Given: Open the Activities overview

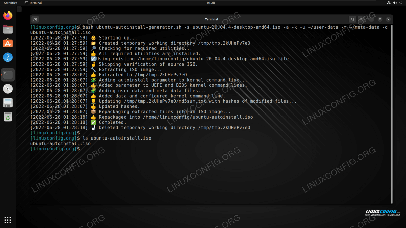Looking at the screenshot, I should click(x=10, y=3).
